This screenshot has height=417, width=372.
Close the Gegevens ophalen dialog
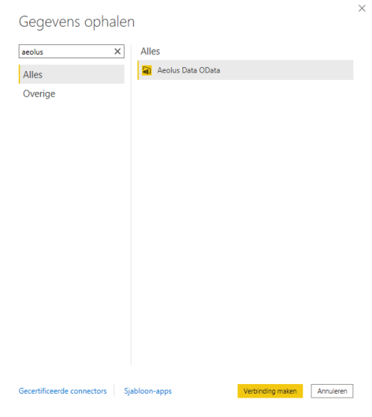[362, 8]
